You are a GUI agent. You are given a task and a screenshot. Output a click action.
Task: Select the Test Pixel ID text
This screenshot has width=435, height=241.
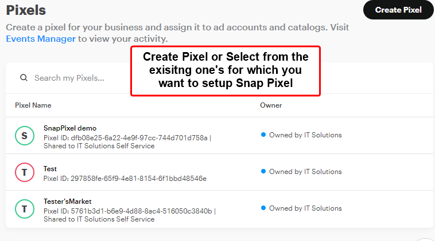[125, 179]
